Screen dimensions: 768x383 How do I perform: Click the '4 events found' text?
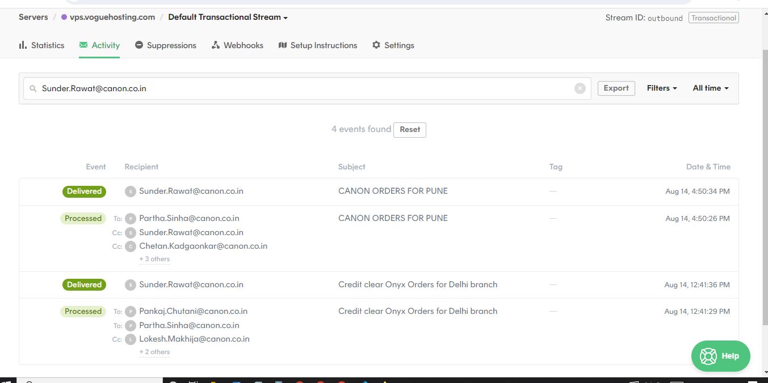click(x=361, y=129)
